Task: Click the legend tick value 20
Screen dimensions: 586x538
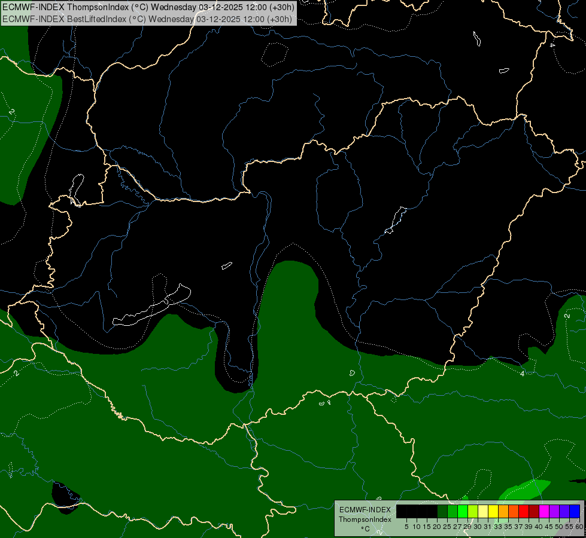Action: pos(437,527)
